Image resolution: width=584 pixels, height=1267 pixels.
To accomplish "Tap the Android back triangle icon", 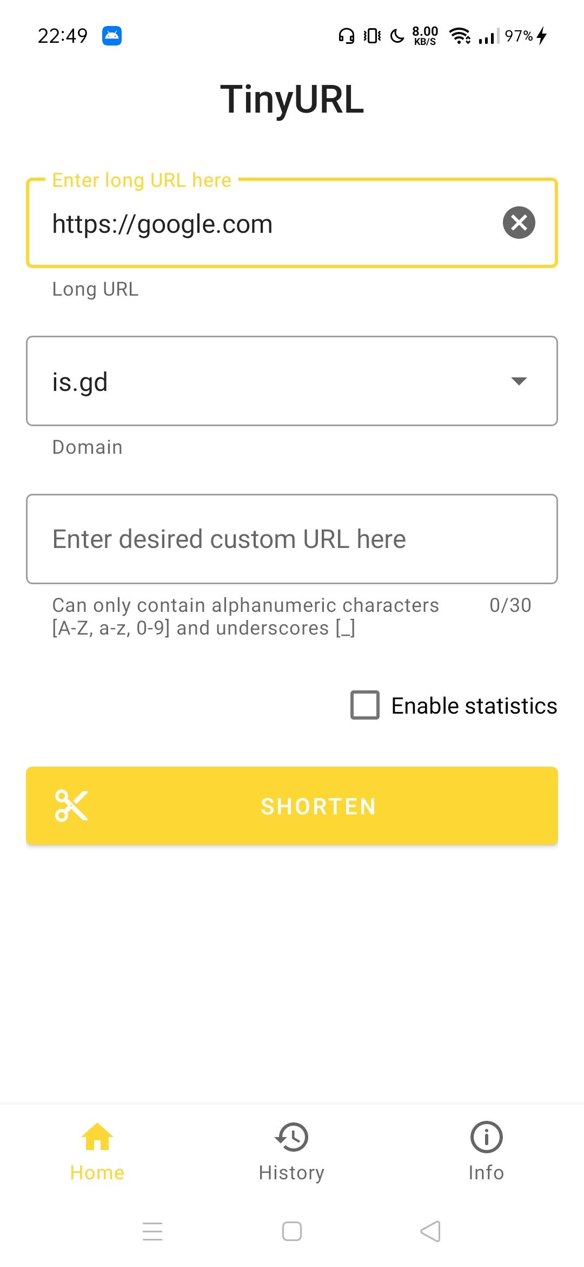I will tap(431, 1231).
